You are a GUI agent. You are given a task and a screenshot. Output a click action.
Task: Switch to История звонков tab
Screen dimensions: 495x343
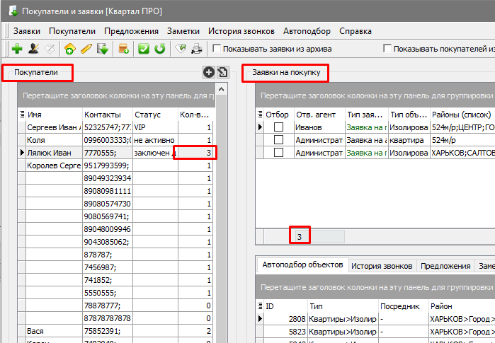pyautogui.click(x=382, y=266)
